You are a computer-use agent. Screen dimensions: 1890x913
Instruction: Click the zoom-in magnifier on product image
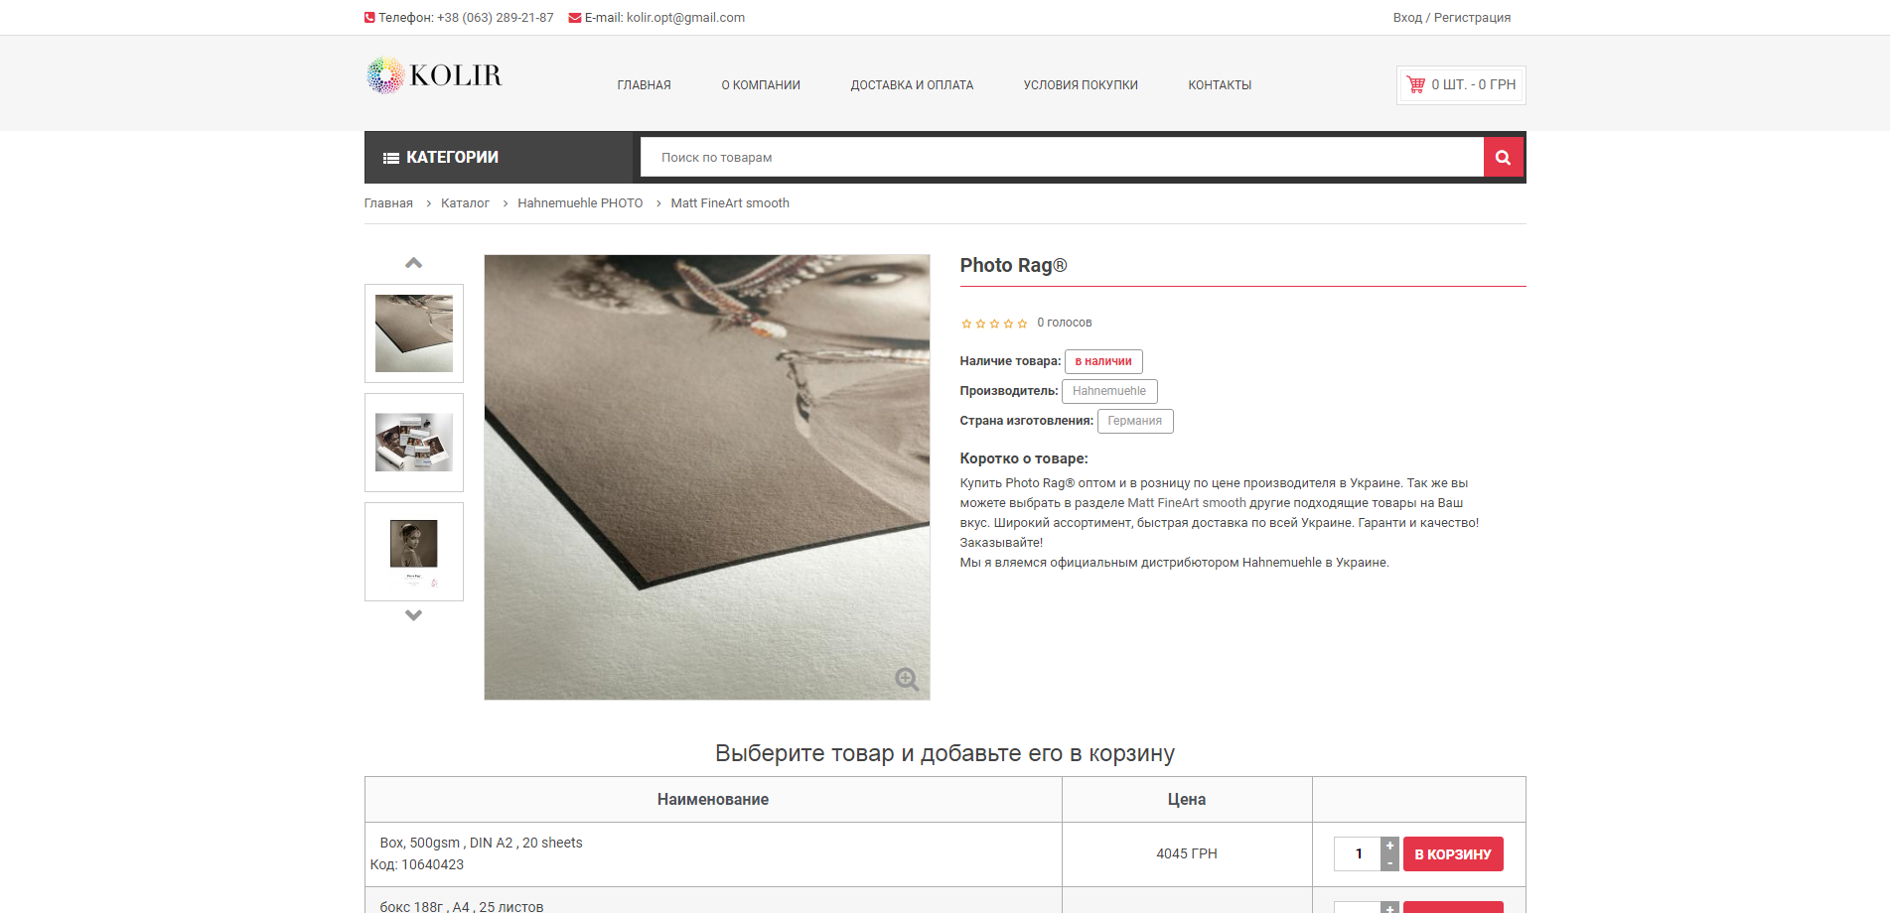pos(906,679)
